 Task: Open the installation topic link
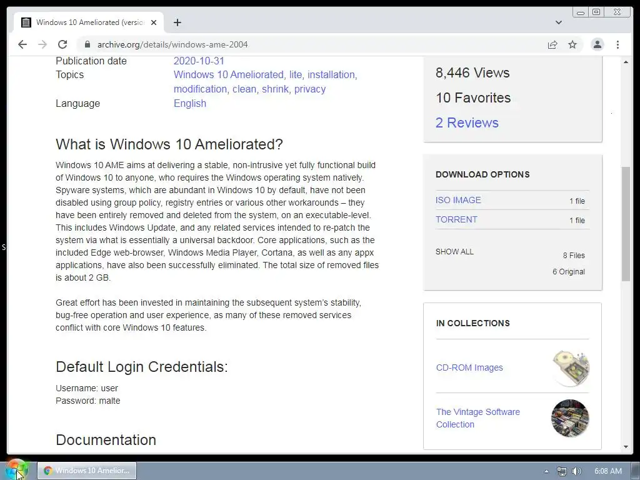pos(331,75)
